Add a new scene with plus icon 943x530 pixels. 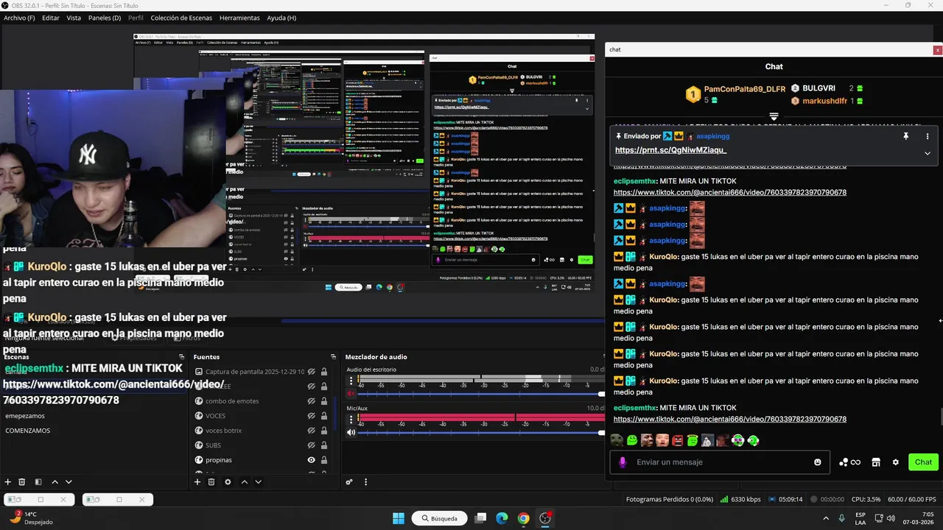click(x=8, y=481)
